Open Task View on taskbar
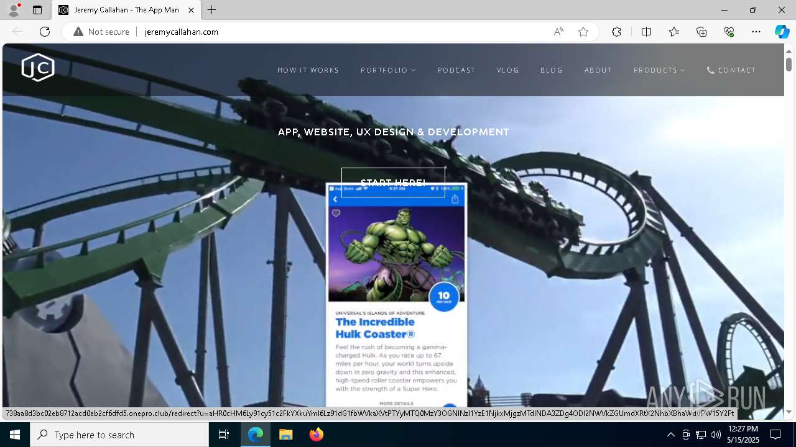 pyautogui.click(x=224, y=435)
